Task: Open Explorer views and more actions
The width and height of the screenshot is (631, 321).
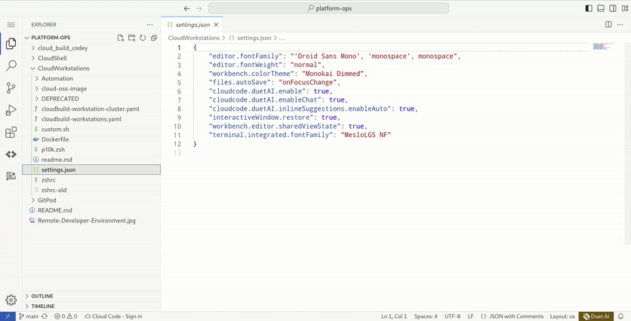Action: pyautogui.click(x=149, y=25)
